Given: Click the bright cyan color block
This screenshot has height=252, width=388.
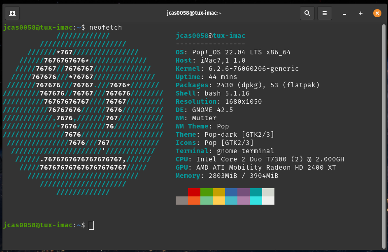Looking at the screenshot, I should [x=256, y=201].
